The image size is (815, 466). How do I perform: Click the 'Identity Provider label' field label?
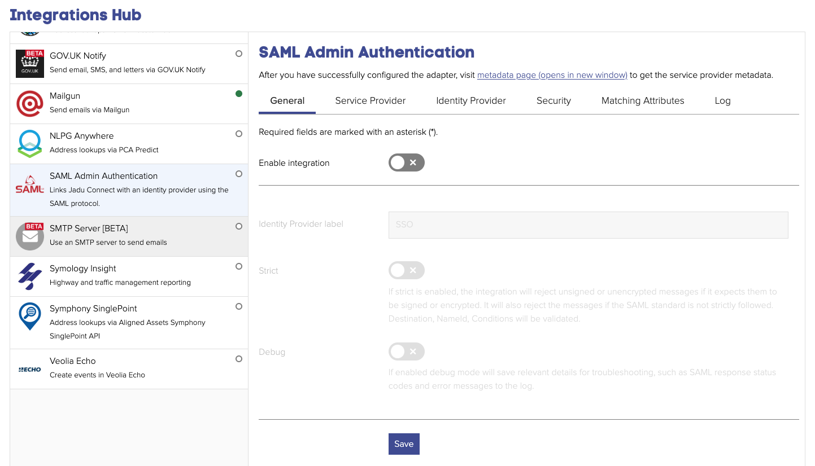tap(301, 224)
